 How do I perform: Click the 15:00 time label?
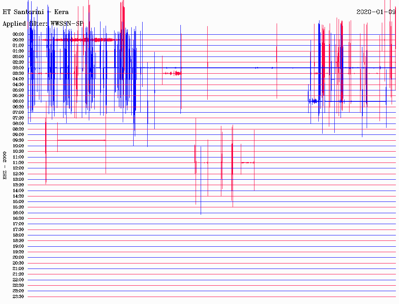(18, 201)
